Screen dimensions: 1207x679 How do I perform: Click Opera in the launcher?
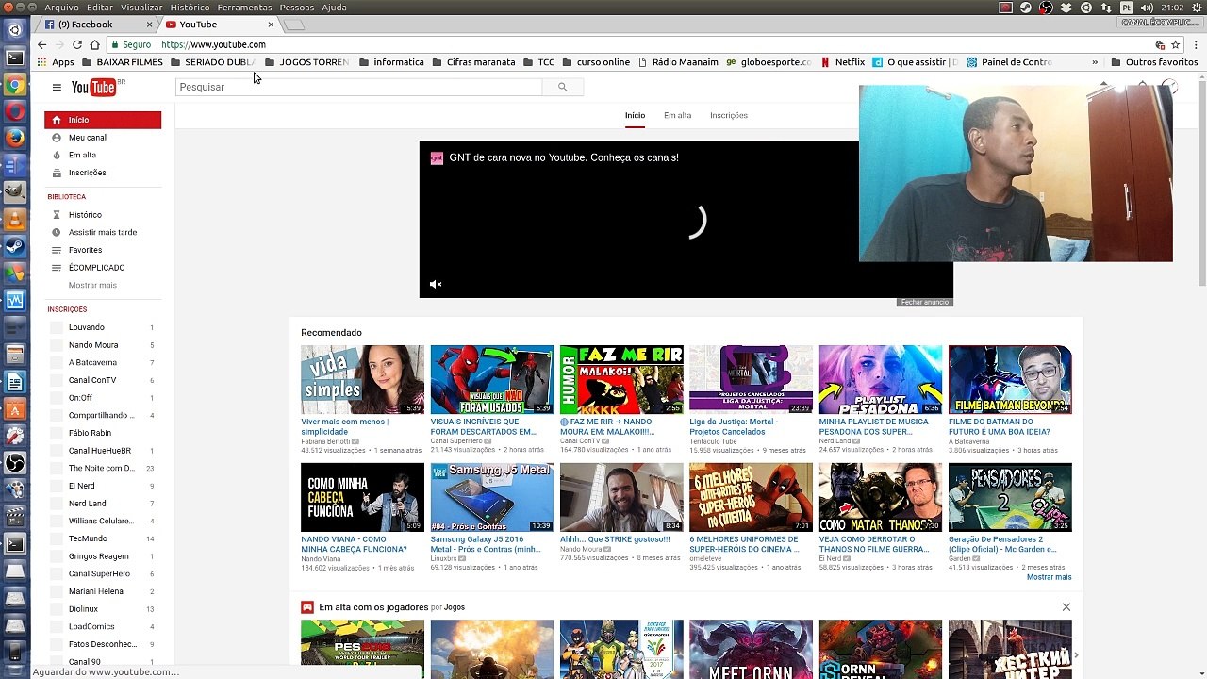[x=15, y=111]
